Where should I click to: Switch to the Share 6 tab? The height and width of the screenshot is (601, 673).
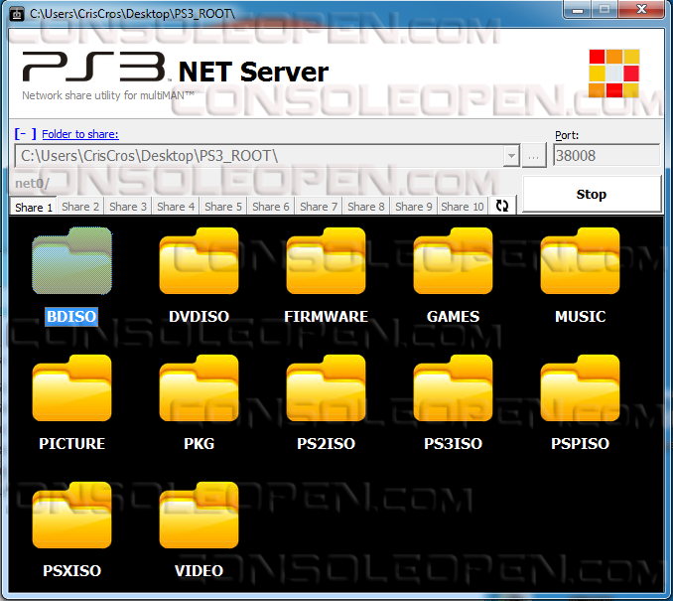tap(271, 207)
